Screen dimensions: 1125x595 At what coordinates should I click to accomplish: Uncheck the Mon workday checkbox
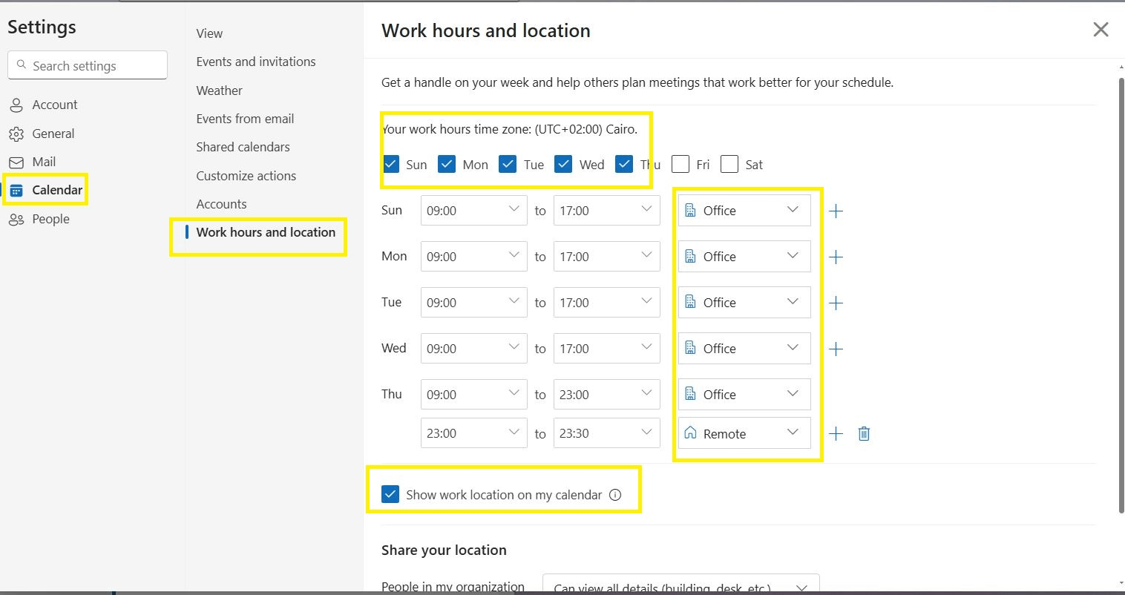tap(447, 164)
